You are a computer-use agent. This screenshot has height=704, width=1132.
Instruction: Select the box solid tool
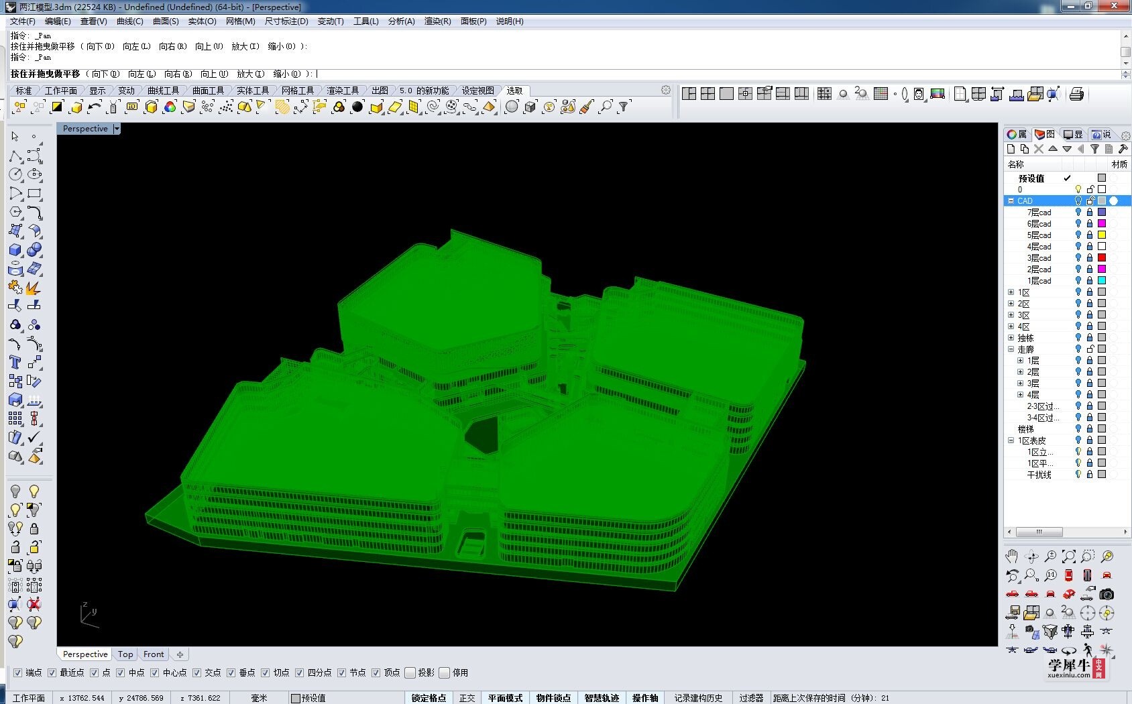[15, 249]
